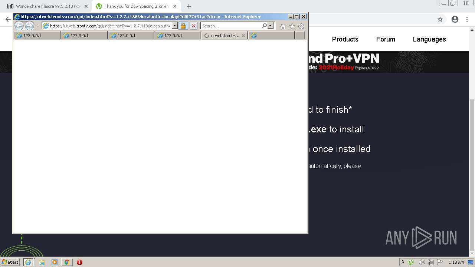Switch to the third 127.0.0.1 tab
The image size is (475, 267).
pyautogui.click(x=131, y=36)
